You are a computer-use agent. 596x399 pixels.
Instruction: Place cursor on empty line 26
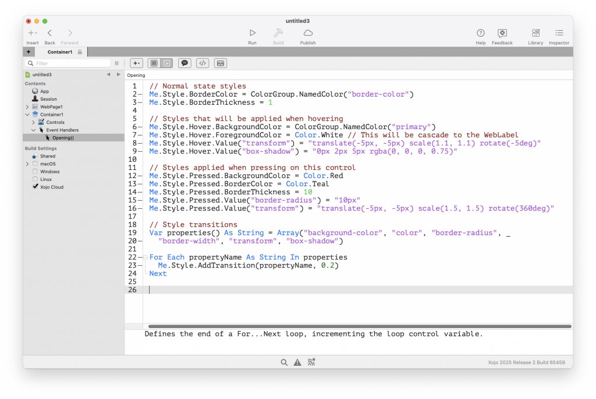click(x=357, y=290)
